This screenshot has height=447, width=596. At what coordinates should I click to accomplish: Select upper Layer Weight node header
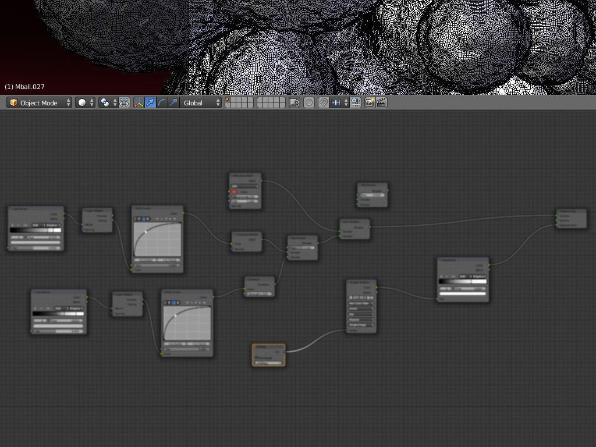pos(97,210)
